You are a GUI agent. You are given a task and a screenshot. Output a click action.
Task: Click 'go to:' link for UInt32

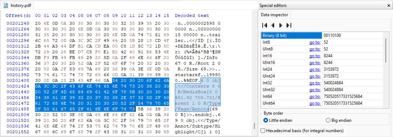pos(315,90)
